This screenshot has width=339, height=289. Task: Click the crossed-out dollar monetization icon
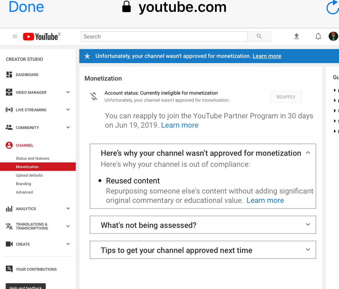[x=94, y=96]
